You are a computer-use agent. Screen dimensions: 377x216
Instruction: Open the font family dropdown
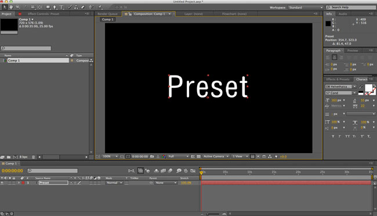pos(340,87)
